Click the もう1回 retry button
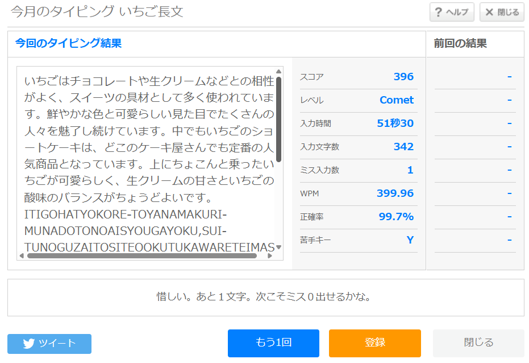 coord(273,343)
